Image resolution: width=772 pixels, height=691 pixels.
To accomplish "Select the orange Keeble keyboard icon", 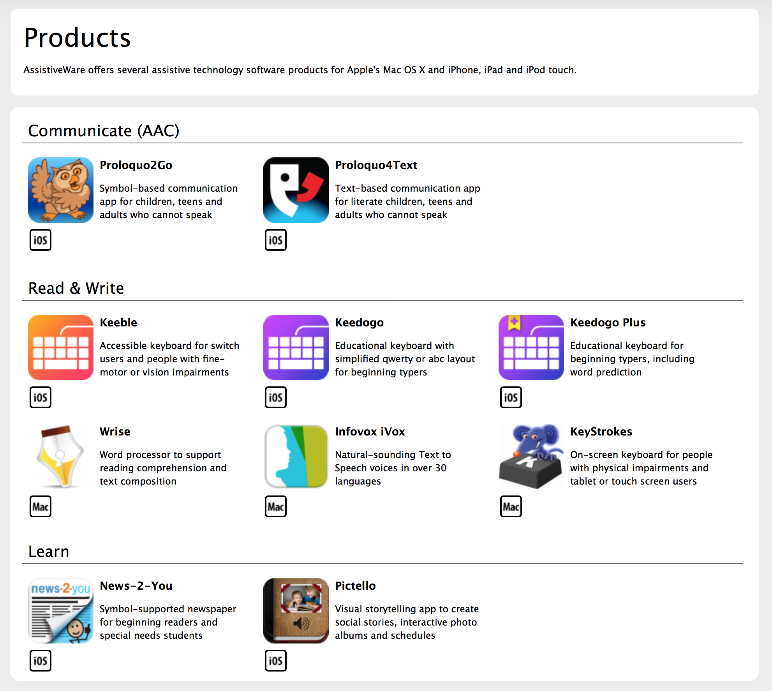I will 61,347.
